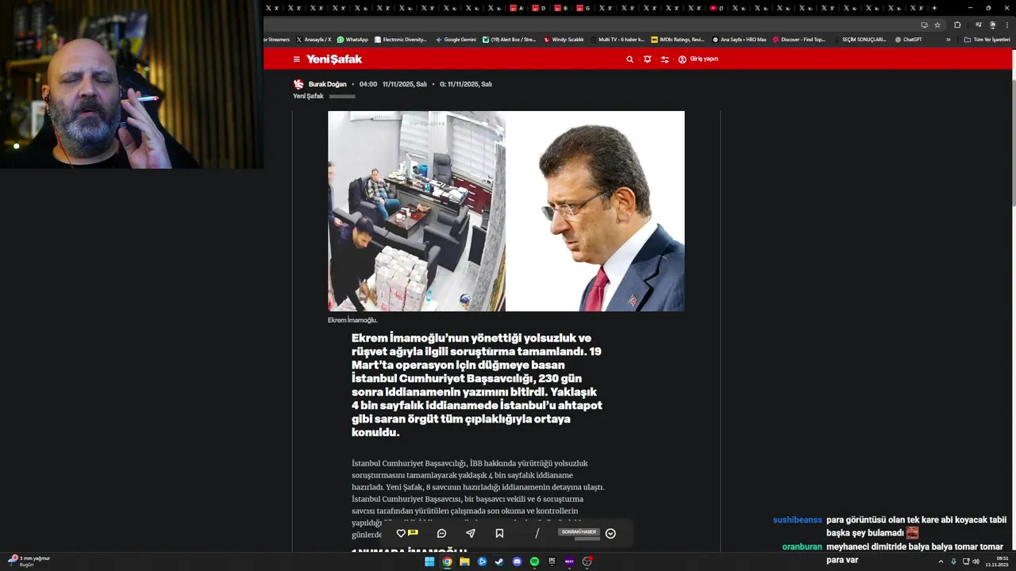Open the WhatsApp bookmark

pyautogui.click(x=352, y=40)
